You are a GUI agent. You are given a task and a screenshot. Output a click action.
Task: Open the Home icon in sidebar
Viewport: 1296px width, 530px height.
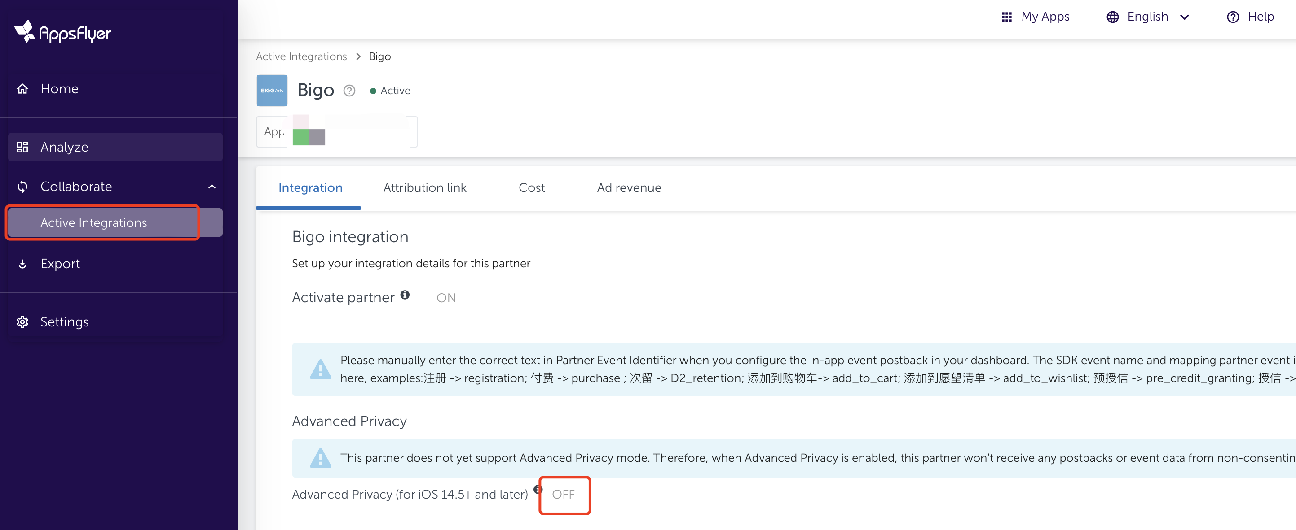(x=22, y=89)
